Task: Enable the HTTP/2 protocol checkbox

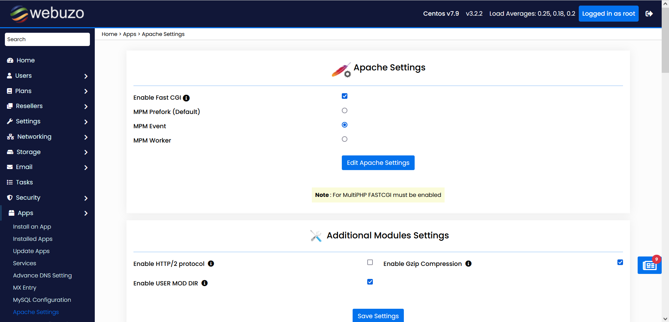Action: (x=370, y=262)
